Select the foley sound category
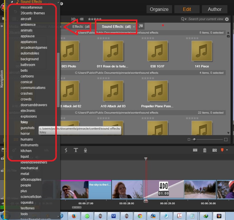 click(x=24, y=122)
